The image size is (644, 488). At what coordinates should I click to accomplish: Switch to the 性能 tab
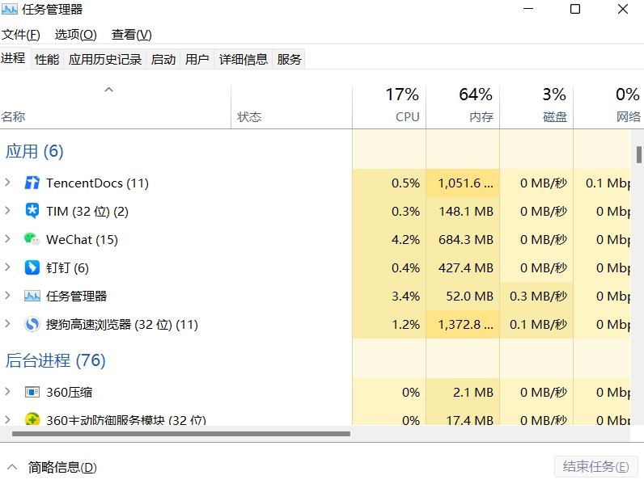47,59
